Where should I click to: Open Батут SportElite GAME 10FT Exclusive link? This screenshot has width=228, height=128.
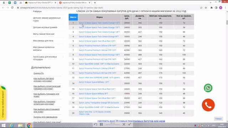(x=99, y=64)
